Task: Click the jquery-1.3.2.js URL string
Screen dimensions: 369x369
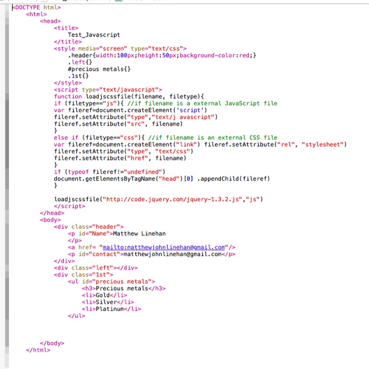Action: [x=173, y=199]
